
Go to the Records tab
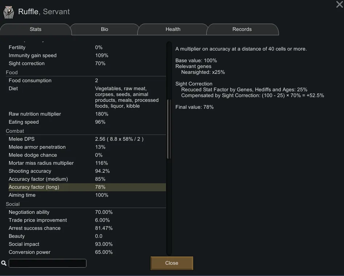(x=242, y=29)
